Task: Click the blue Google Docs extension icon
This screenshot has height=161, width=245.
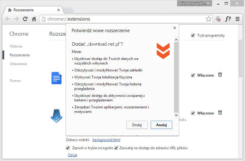Action: (56, 78)
